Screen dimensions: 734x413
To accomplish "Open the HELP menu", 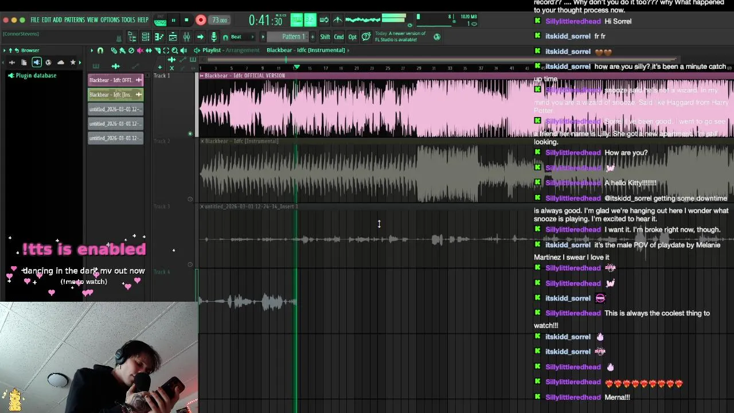I will (143, 20).
